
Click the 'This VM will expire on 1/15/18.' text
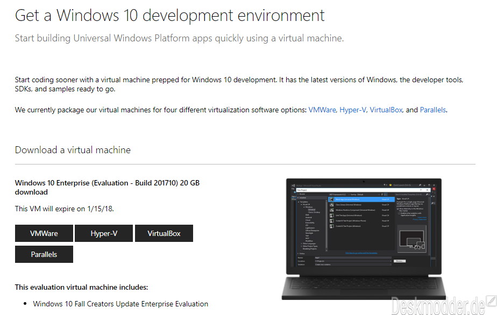click(x=65, y=209)
